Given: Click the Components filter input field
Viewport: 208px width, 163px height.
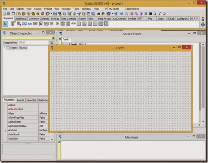Looking at the screenshot, I should pos(33,43).
